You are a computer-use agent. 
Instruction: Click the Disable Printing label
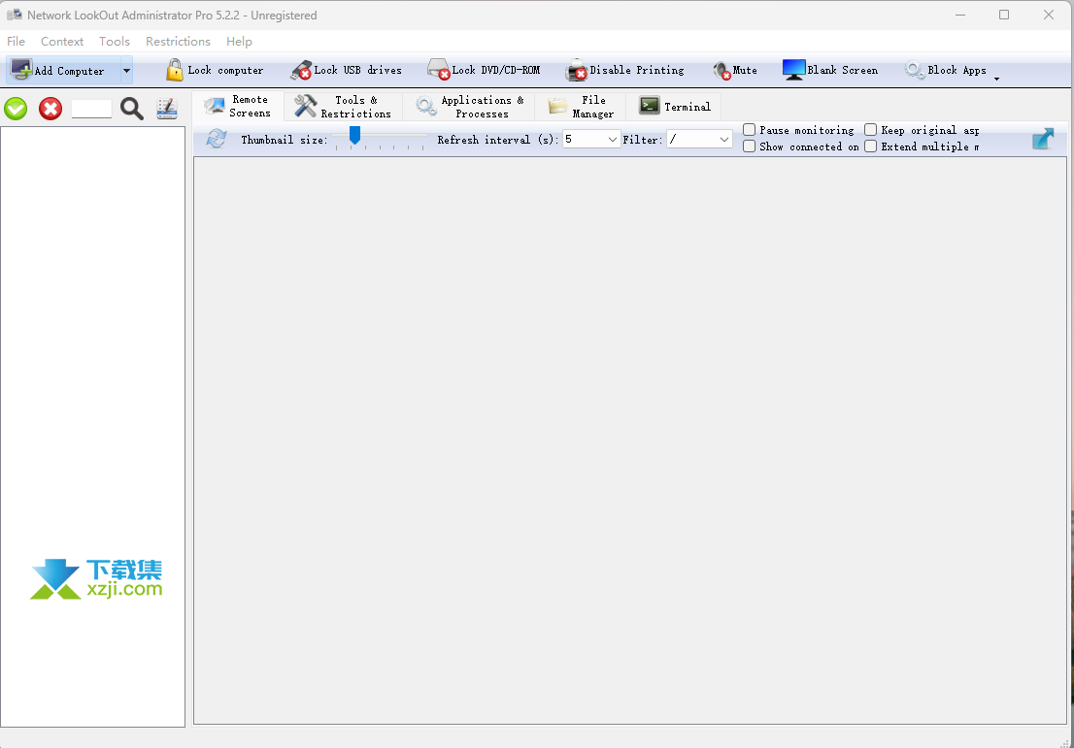tap(637, 70)
